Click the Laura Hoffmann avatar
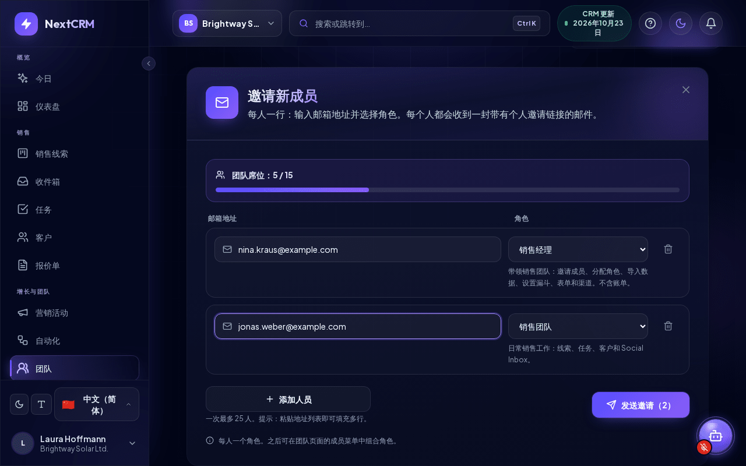Image resolution: width=746 pixels, height=466 pixels. point(23,443)
